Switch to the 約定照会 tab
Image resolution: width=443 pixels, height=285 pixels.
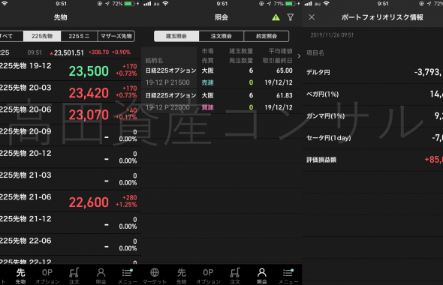(267, 36)
